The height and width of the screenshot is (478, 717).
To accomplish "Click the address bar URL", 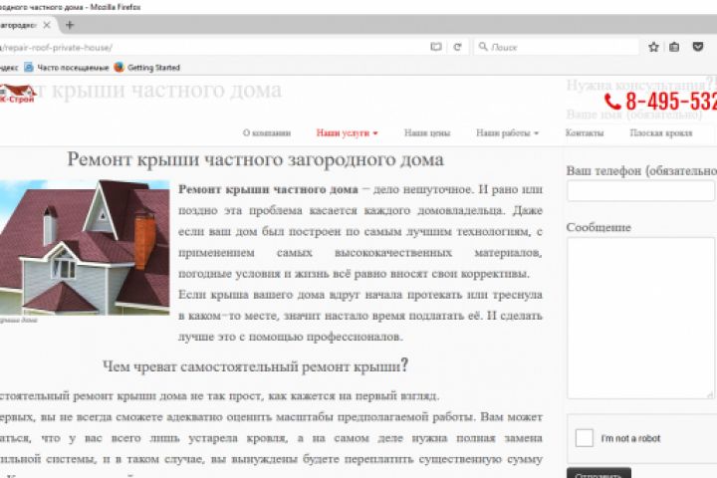I will point(56,47).
